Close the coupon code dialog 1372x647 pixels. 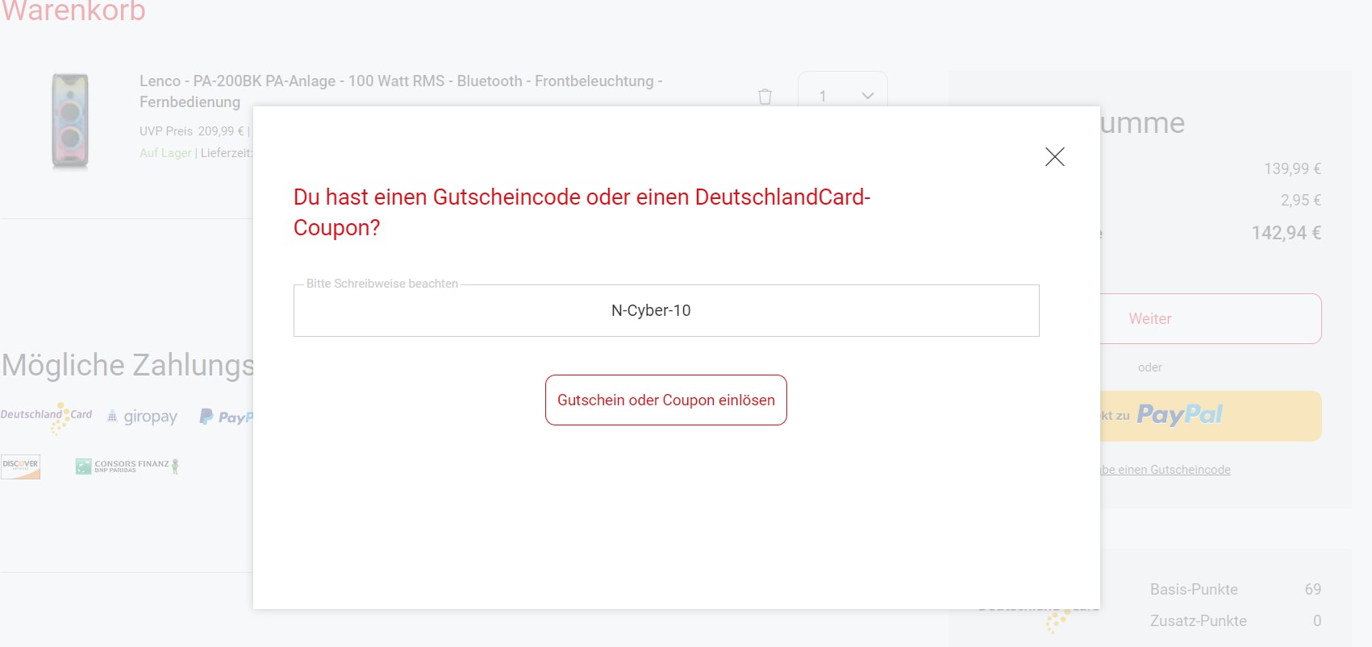coord(1054,156)
